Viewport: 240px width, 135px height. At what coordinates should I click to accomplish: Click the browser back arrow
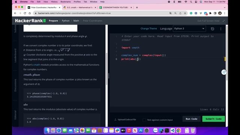15,13
